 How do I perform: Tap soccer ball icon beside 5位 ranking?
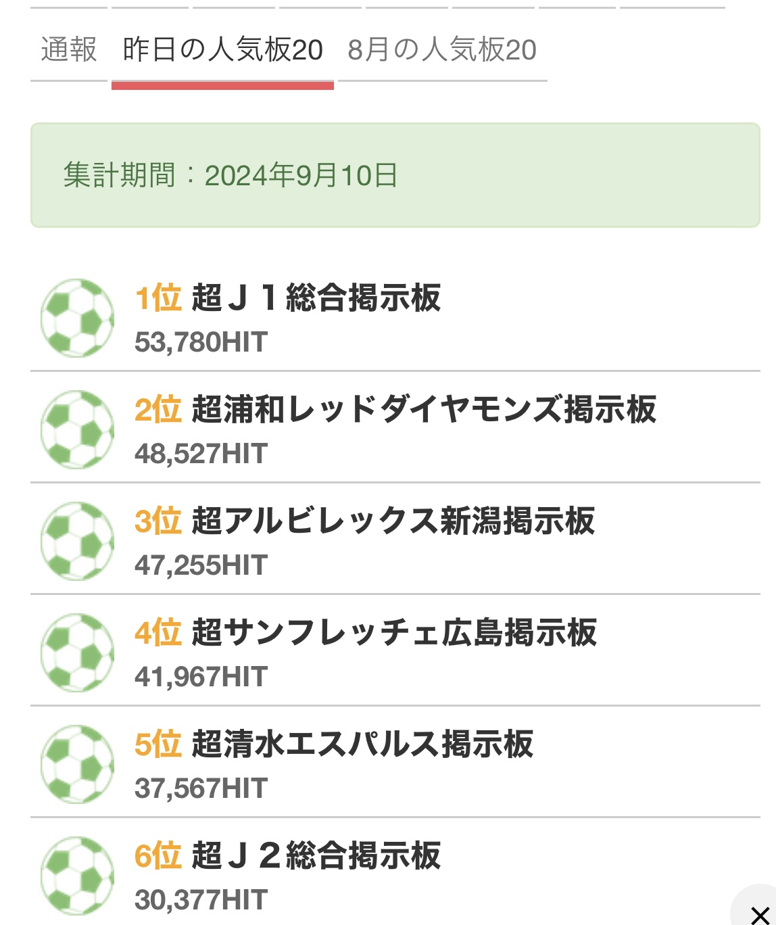77,764
